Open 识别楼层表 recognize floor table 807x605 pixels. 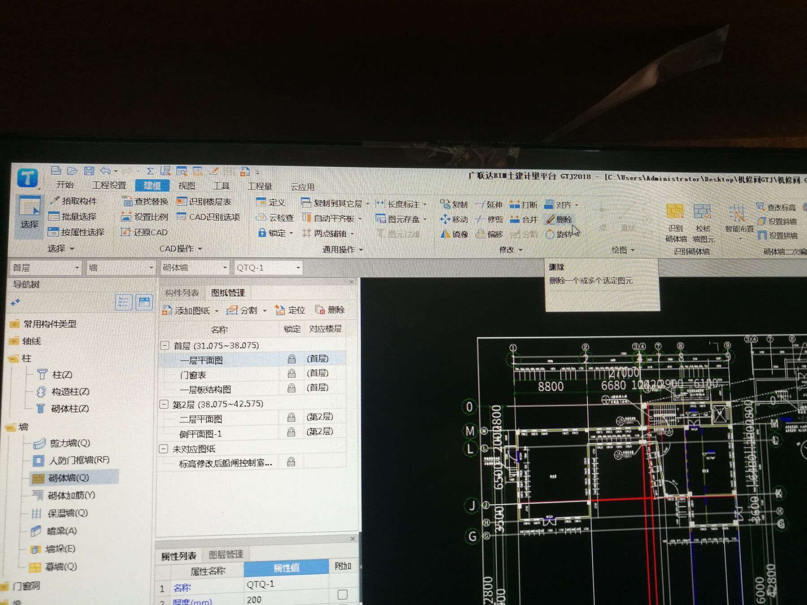pyautogui.click(x=204, y=202)
